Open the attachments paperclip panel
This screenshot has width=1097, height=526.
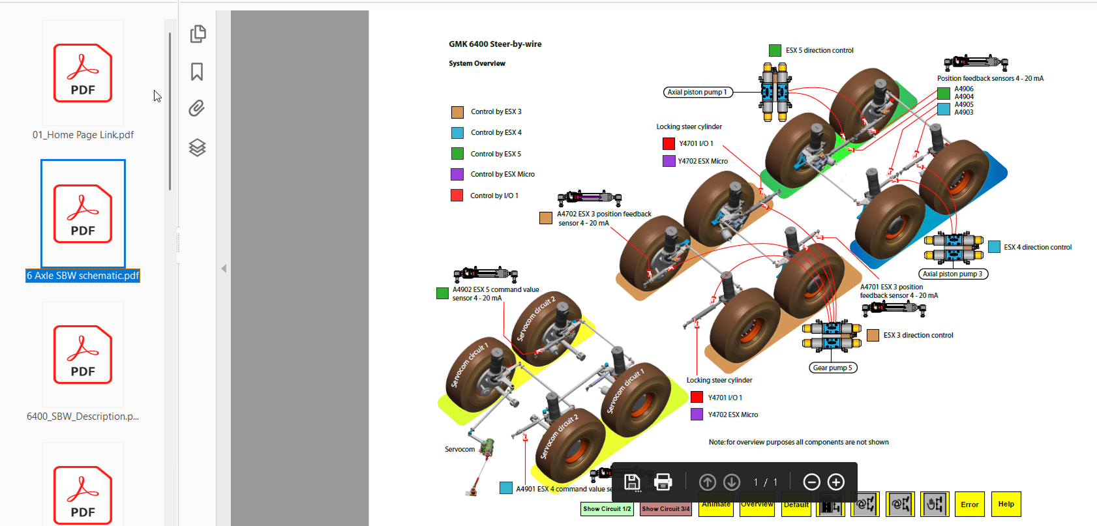[x=197, y=108]
